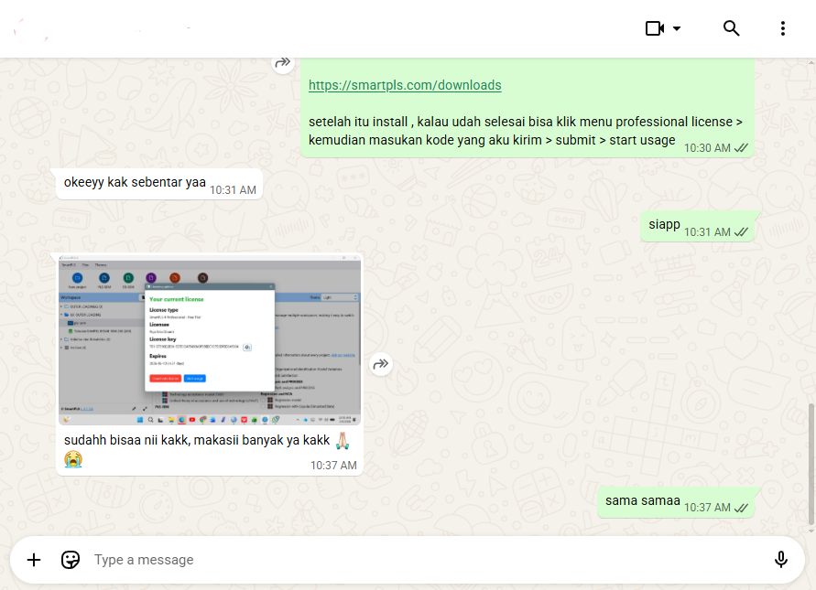The width and height of the screenshot is (816, 590).
Task: Select the 'okeeyy kak sebentar yaa' message
Action: 159,184
